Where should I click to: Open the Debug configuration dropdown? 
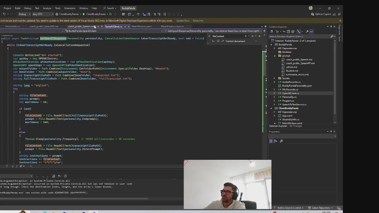coord(24,14)
